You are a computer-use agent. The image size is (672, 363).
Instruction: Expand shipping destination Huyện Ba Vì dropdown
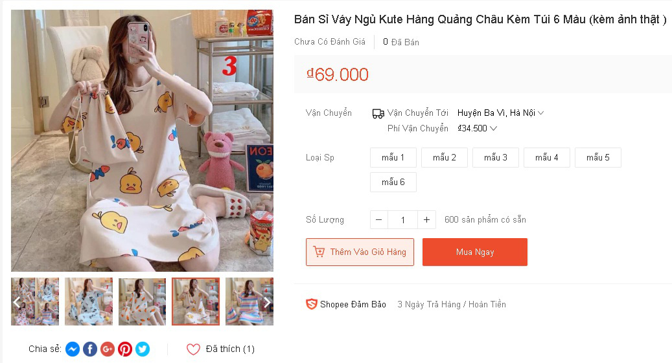(500, 113)
